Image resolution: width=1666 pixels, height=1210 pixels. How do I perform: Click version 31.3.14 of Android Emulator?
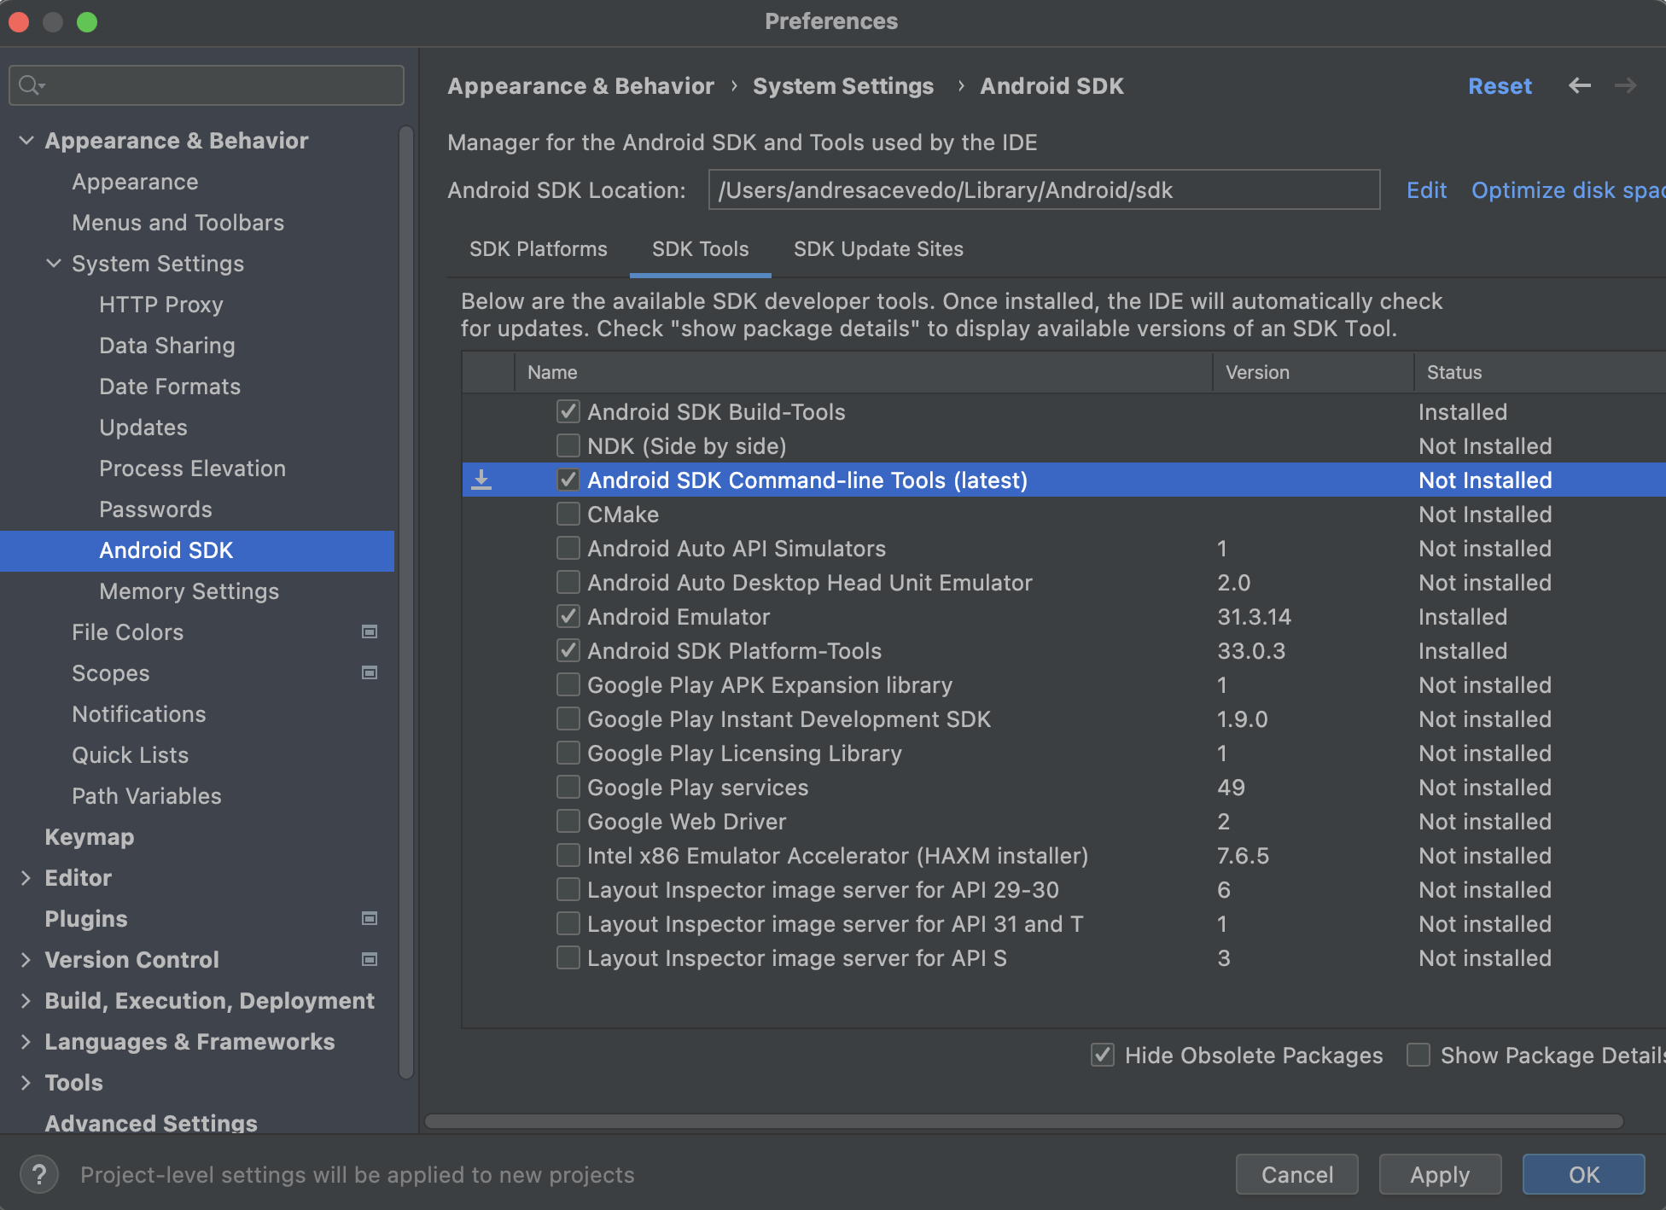1254,616
